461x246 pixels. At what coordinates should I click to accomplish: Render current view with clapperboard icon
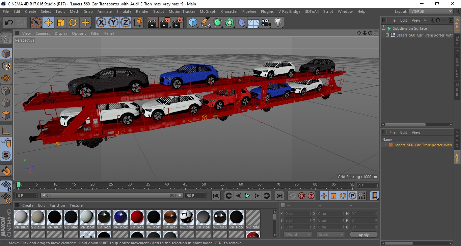153,23
